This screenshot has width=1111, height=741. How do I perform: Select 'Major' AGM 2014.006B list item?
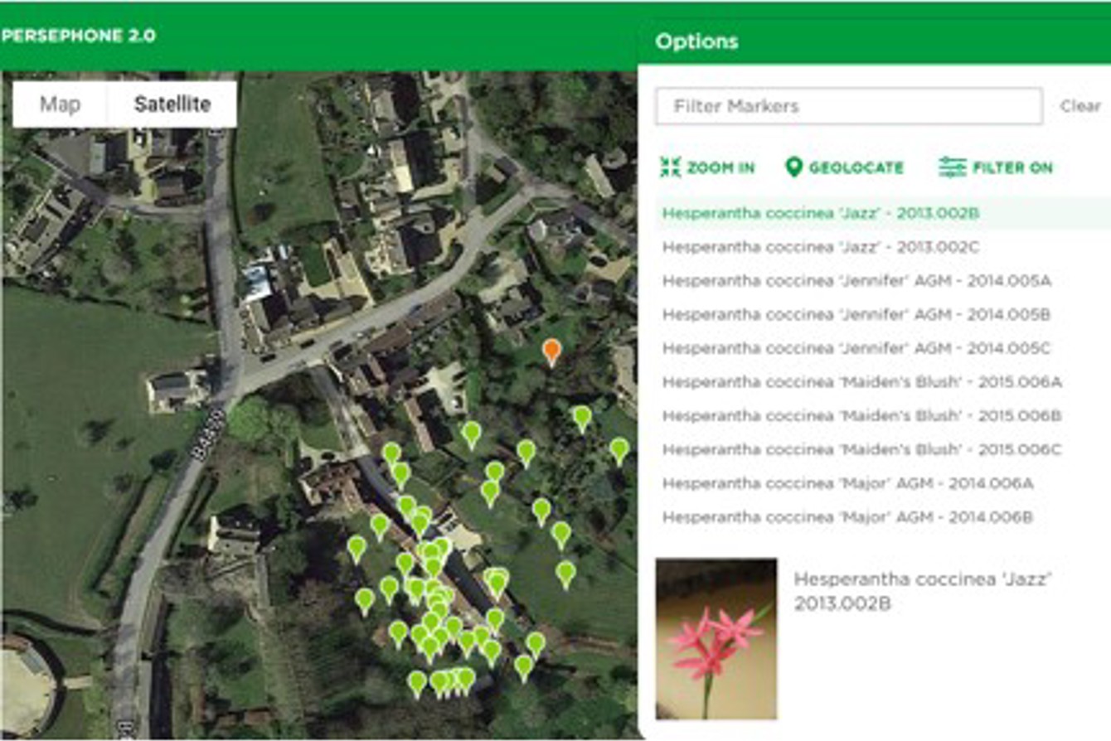pos(847,518)
